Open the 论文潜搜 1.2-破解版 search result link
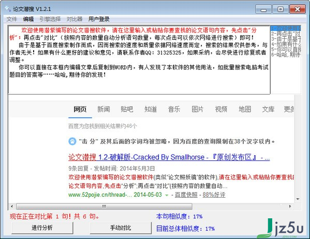 pyautogui.click(x=169, y=157)
